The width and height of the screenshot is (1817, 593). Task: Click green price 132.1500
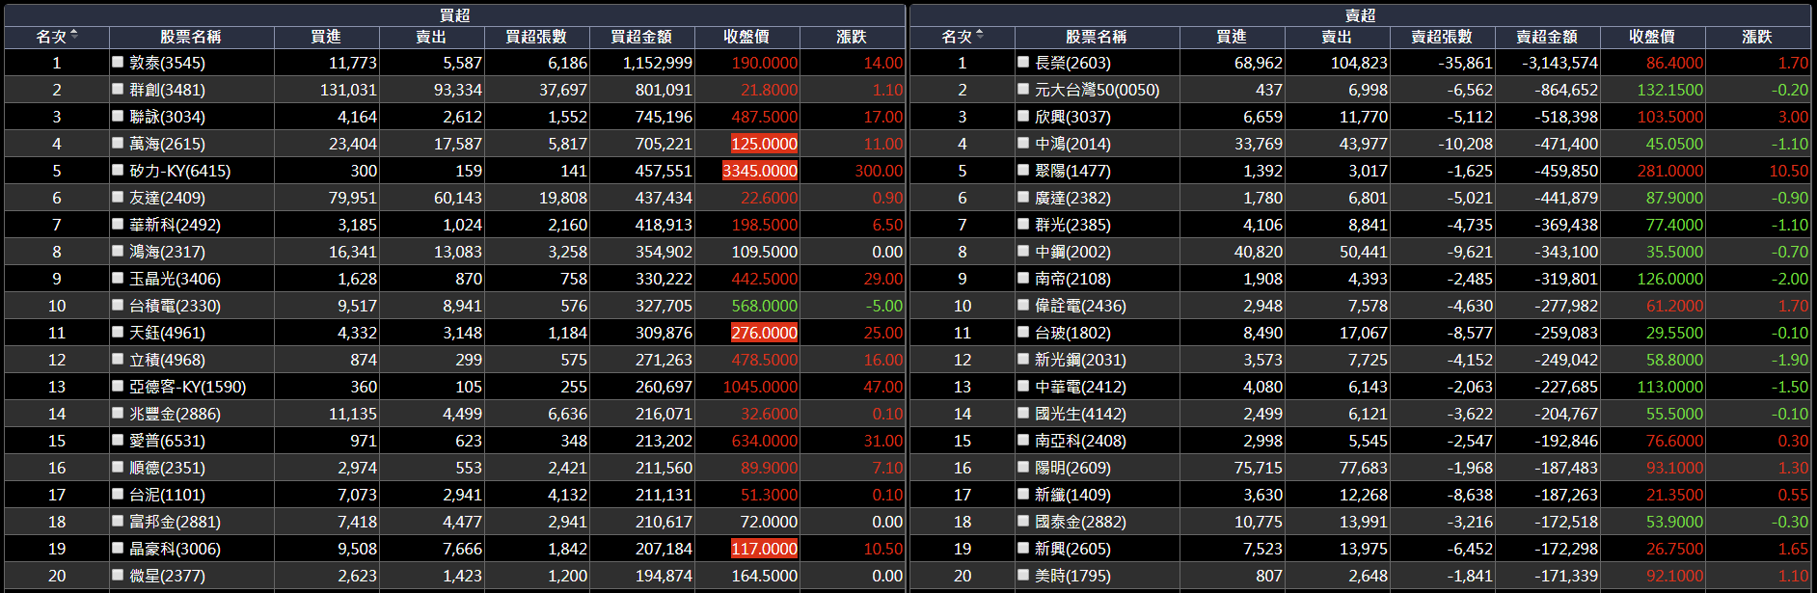pyautogui.click(x=1670, y=90)
